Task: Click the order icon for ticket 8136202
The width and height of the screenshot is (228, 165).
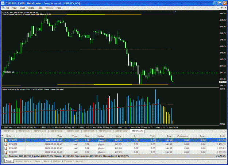Action: 6,141
